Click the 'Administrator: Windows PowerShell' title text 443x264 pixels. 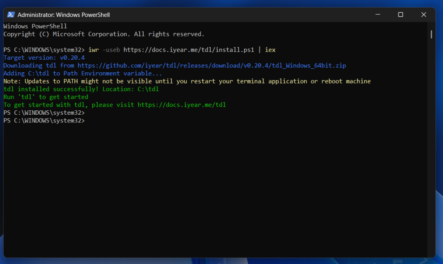pos(64,15)
